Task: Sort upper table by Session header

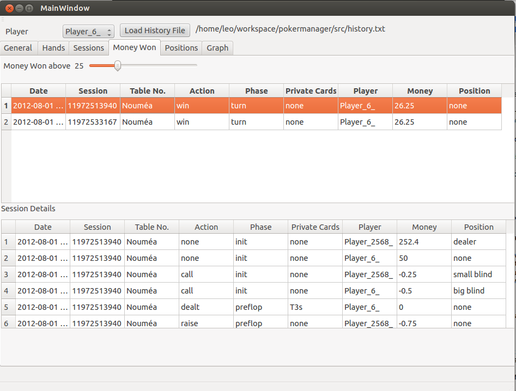Action: (93, 91)
